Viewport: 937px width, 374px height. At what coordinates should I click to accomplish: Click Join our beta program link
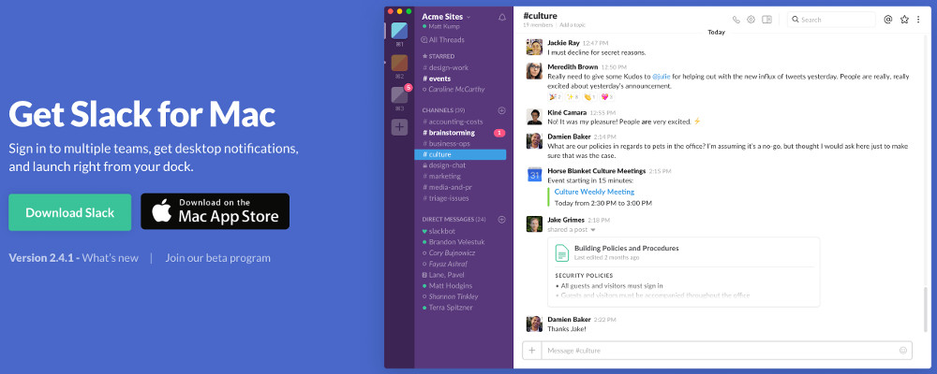(x=218, y=258)
